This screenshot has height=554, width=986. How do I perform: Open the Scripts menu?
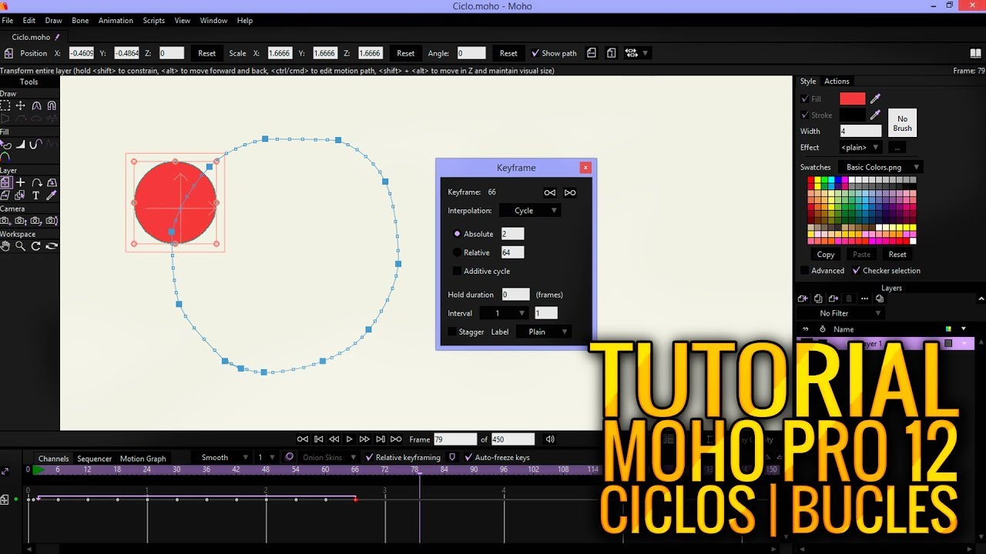[x=154, y=21]
